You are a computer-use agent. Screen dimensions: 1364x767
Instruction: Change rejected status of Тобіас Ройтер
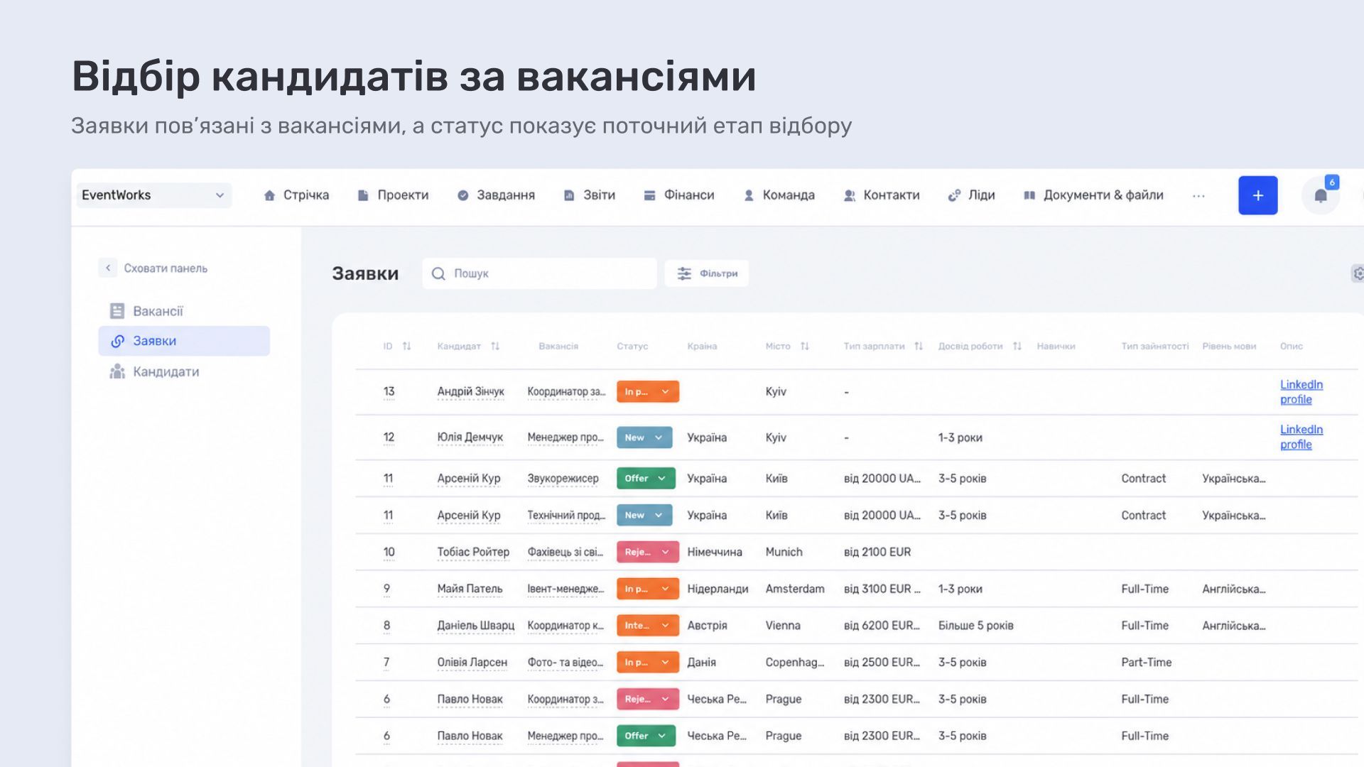click(647, 552)
